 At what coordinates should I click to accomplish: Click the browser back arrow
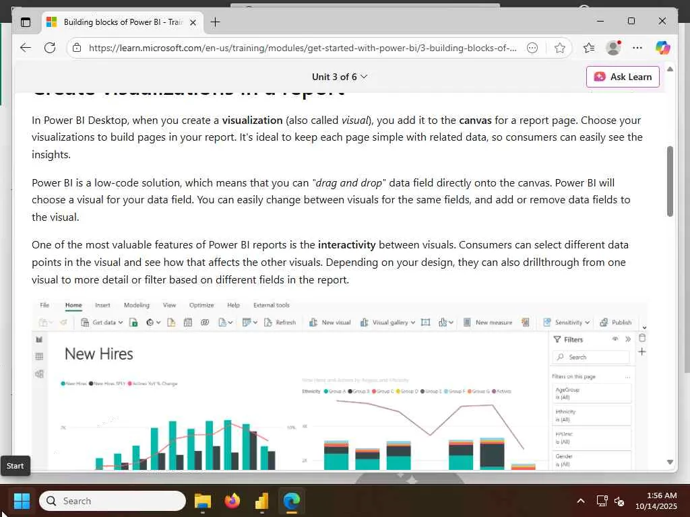point(26,48)
